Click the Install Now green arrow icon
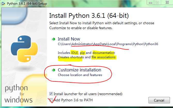Image resolution: width=173 pixels, height=108 pixels. 54,39
